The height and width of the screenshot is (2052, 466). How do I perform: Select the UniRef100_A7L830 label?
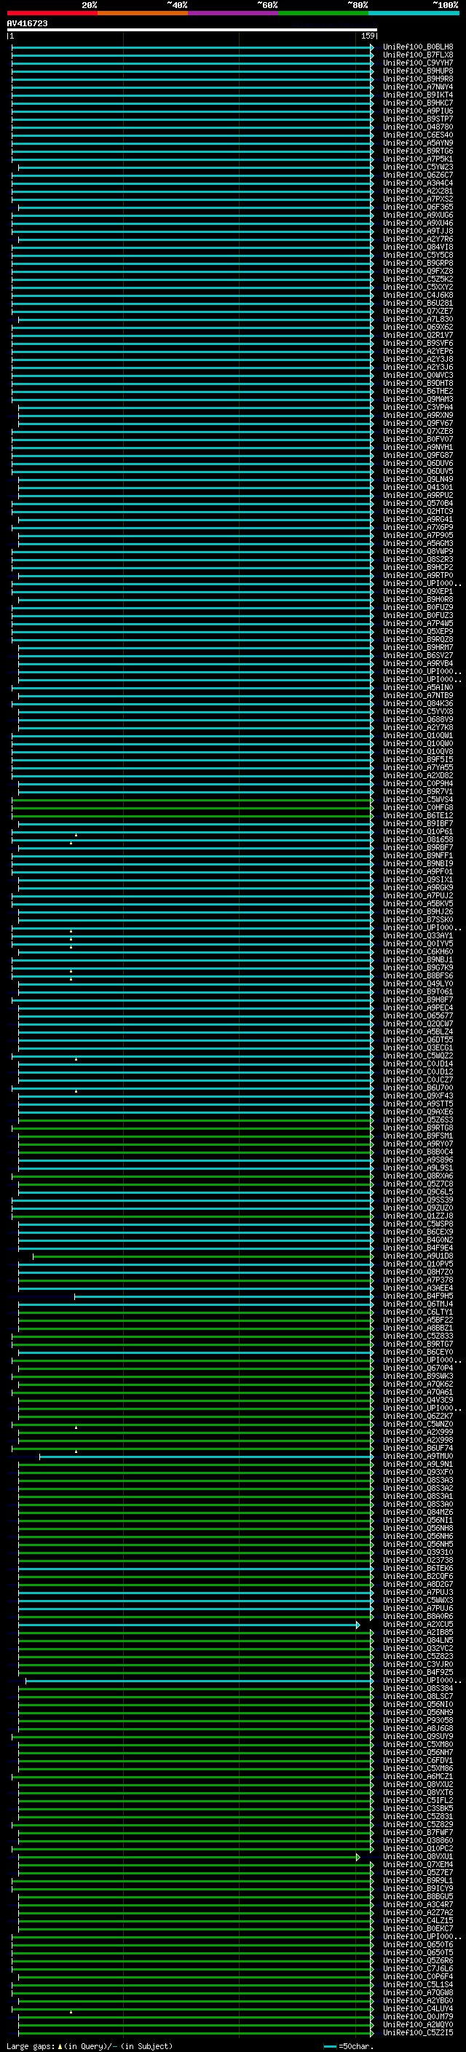418,319
